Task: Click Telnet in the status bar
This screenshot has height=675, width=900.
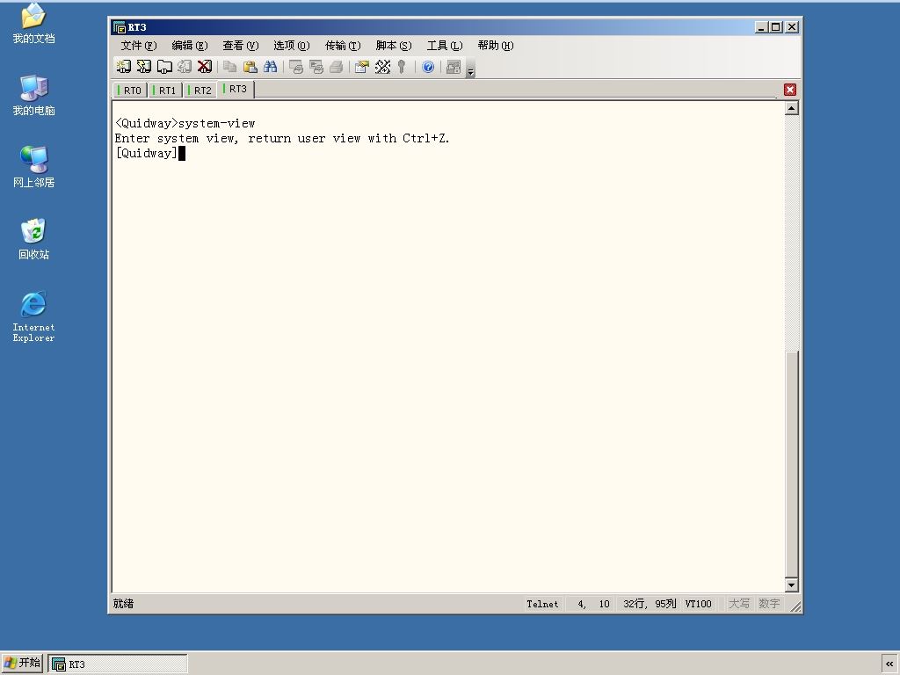Action: [542, 604]
